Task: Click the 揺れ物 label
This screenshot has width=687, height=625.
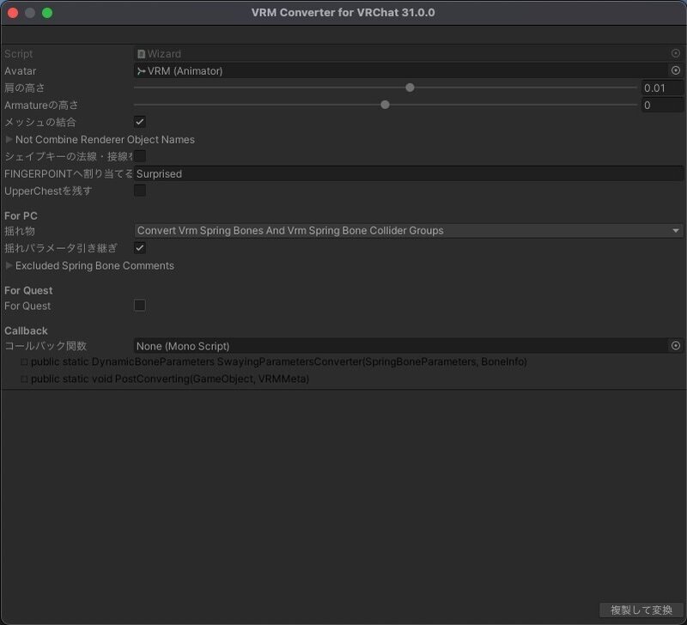Action: 19,231
